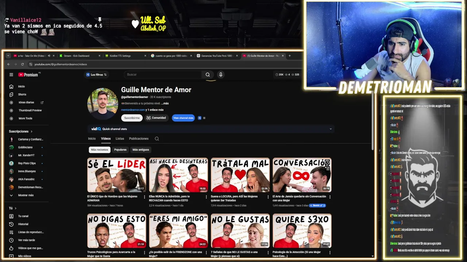
Task: Open 'y 1 enlace más' links
Action: tap(155, 110)
